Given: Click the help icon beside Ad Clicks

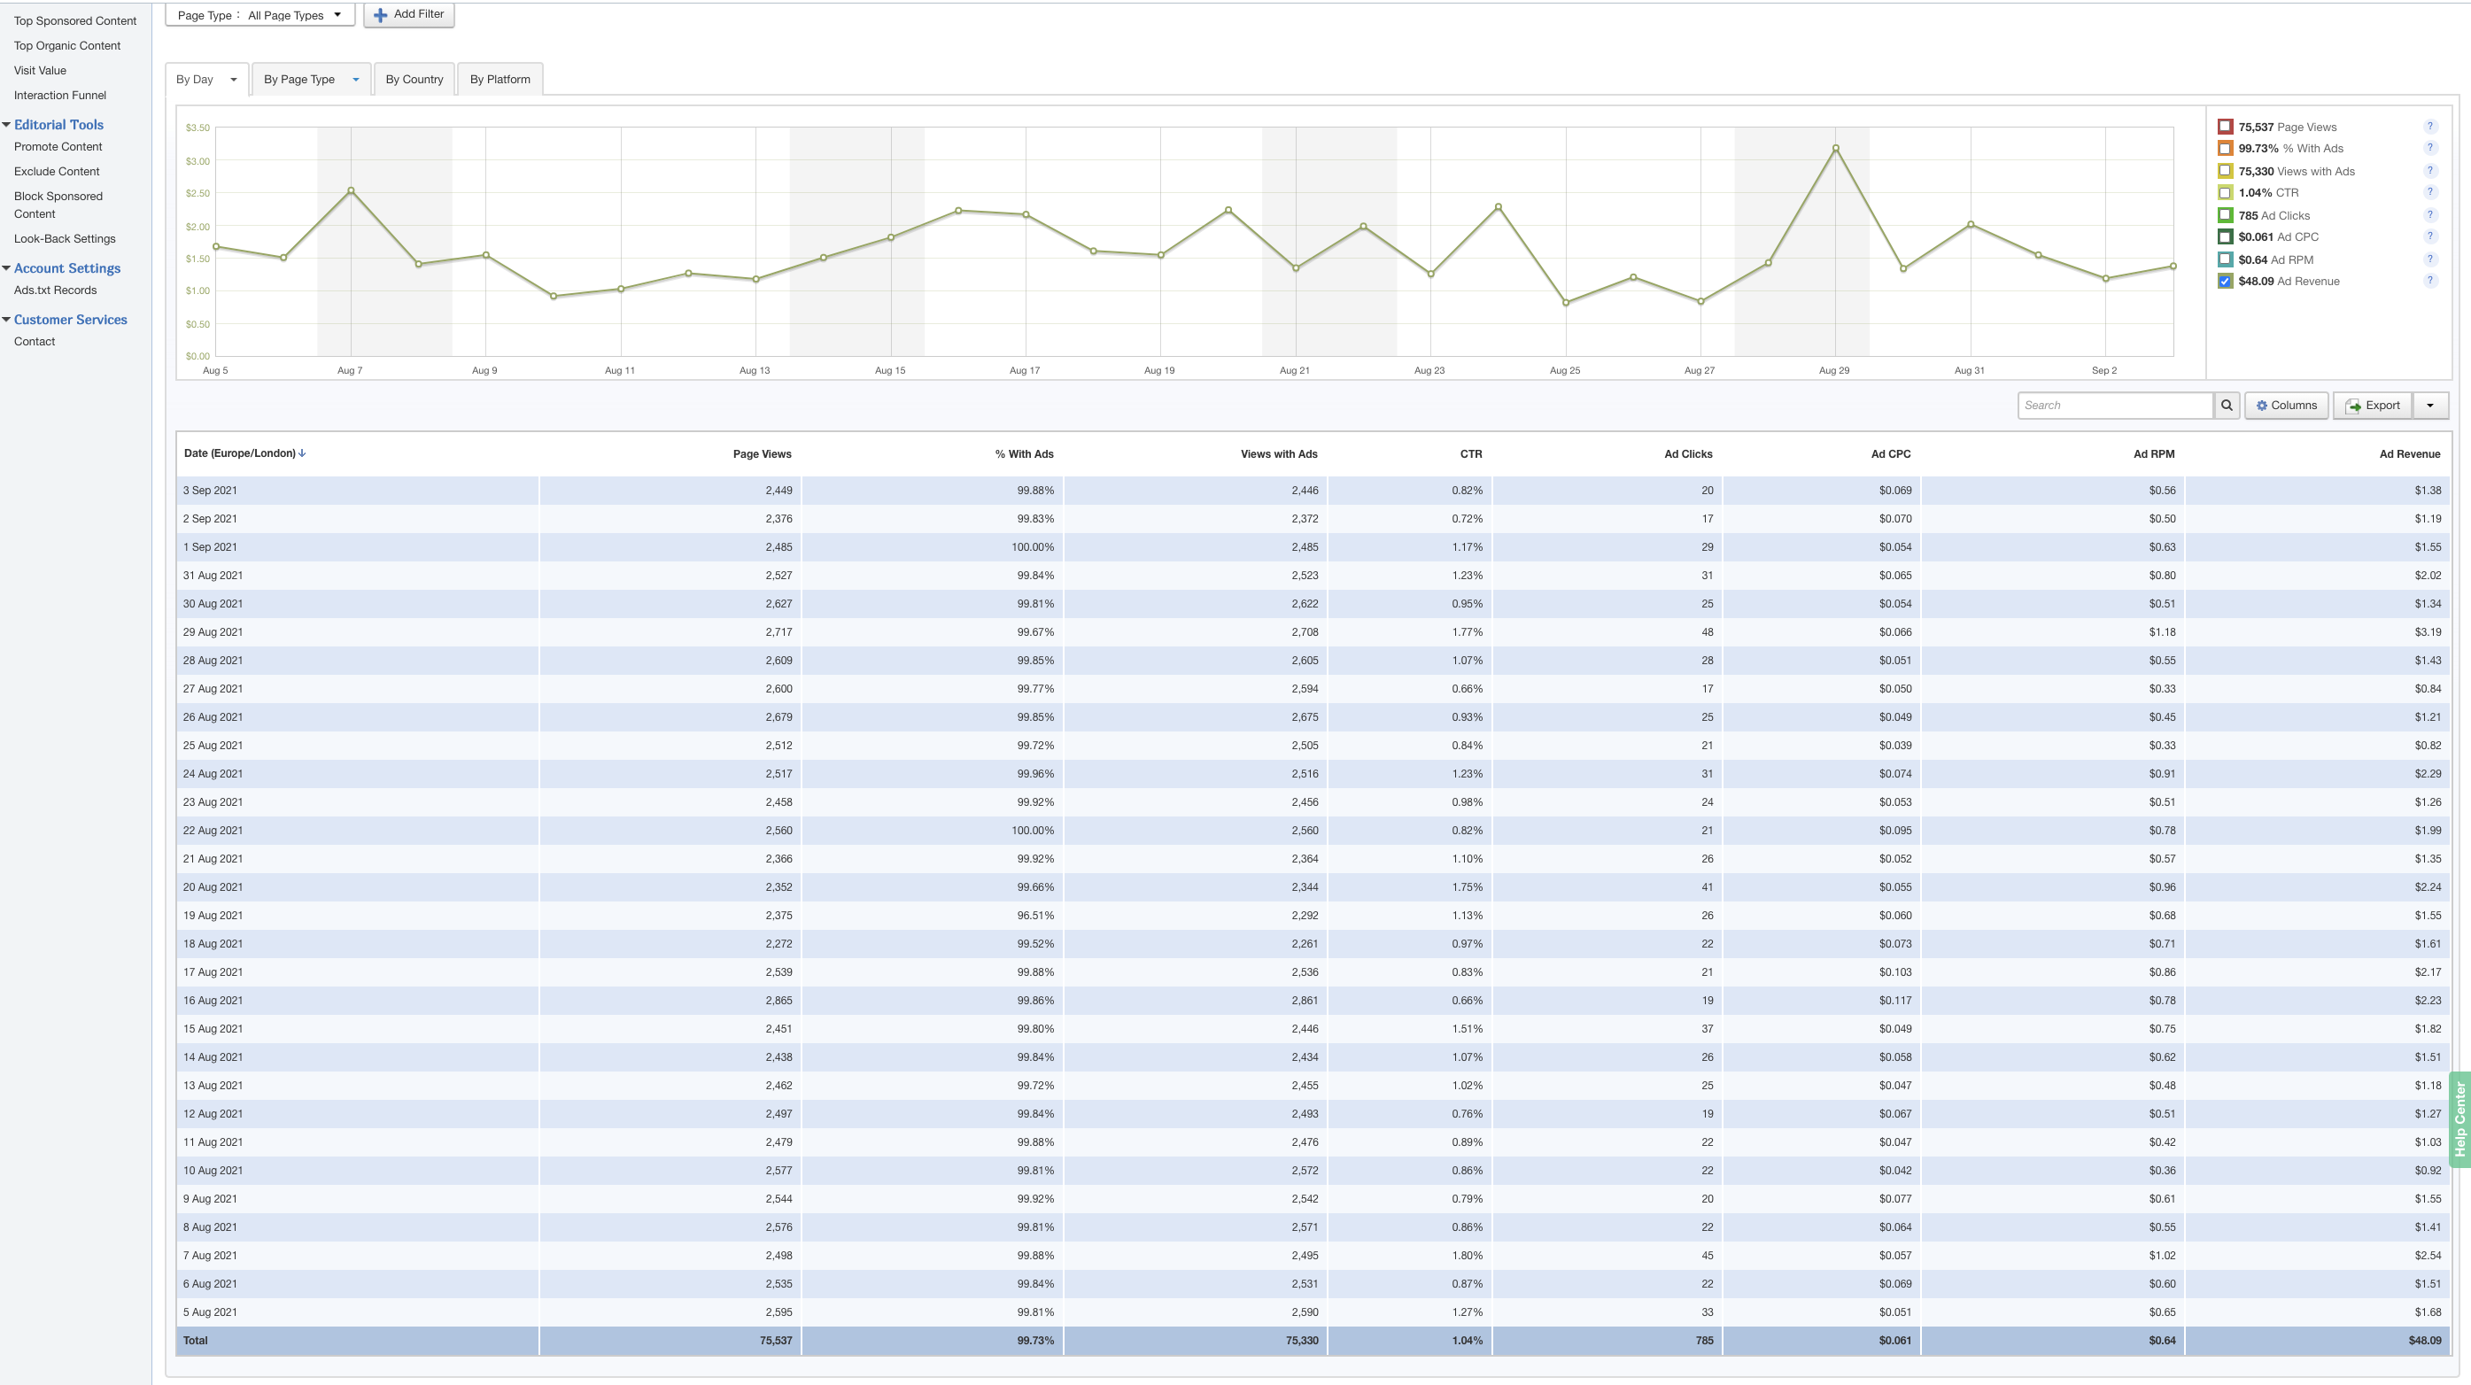Looking at the screenshot, I should point(2429,216).
